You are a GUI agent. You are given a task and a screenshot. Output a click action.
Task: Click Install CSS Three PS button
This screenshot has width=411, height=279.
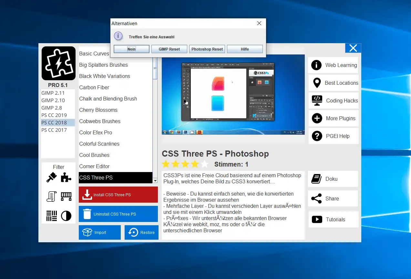point(118,195)
